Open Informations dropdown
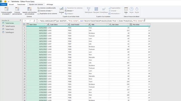The image size is (181, 101). point(115,13)
